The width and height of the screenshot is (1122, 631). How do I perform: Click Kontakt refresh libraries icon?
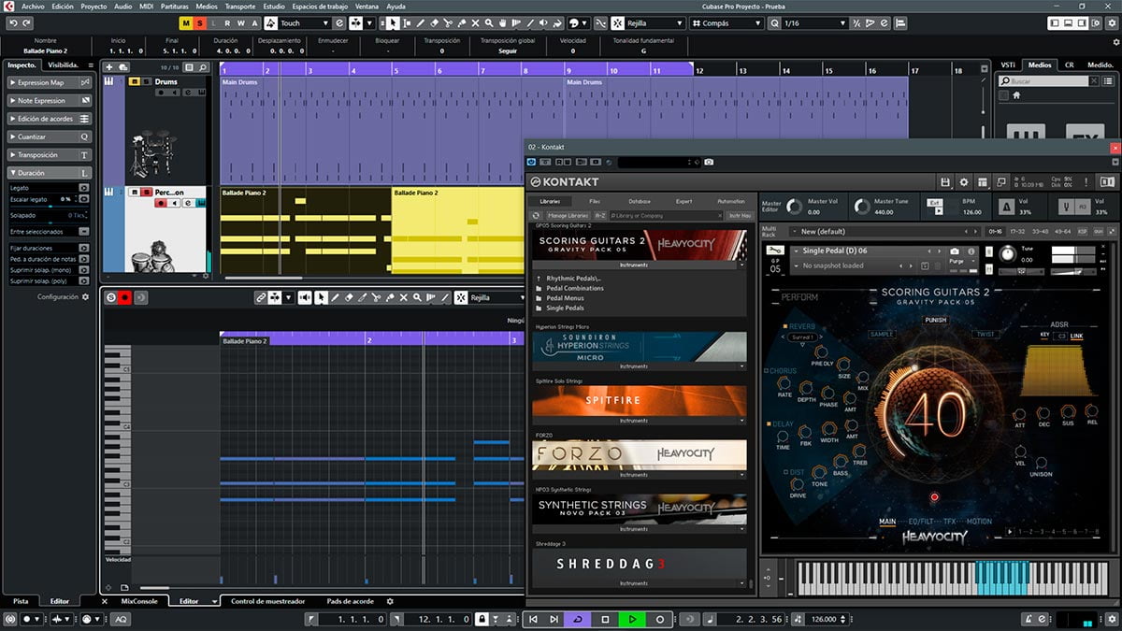click(x=537, y=216)
